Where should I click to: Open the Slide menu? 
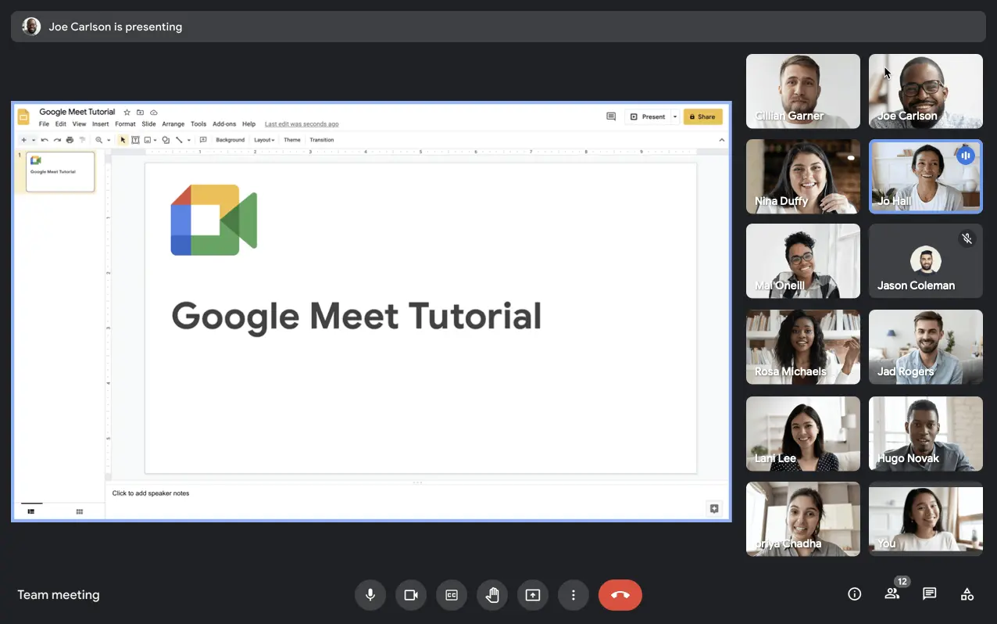(148, 124)
